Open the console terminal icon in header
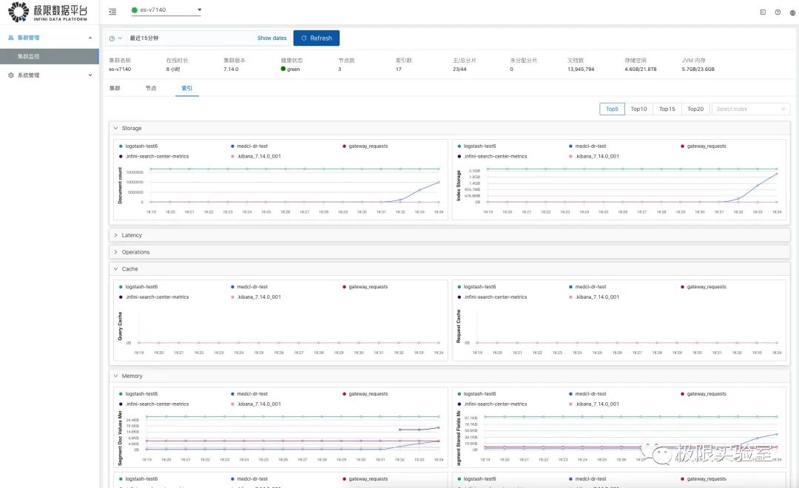799x488 pixels. 763,13
